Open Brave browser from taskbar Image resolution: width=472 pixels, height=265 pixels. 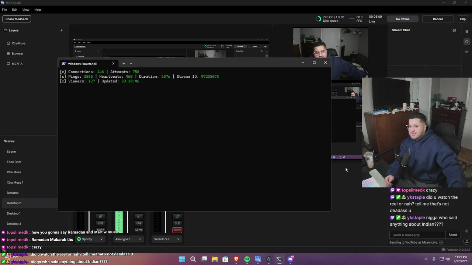click(x=236, y=259)
